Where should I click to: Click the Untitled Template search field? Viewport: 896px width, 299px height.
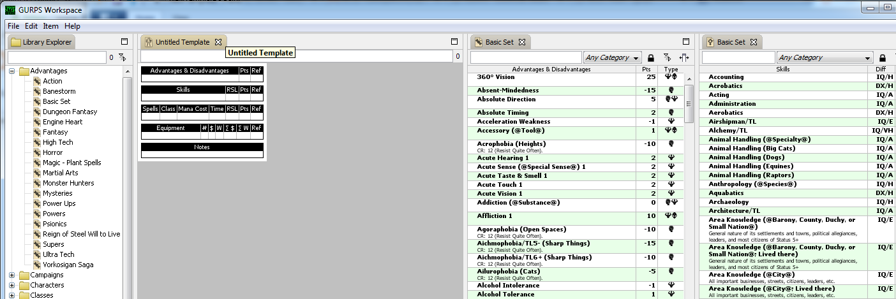click(x=296, y=56)
